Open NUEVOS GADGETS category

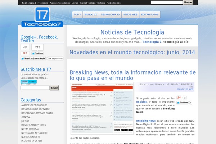tap(31, 137)
